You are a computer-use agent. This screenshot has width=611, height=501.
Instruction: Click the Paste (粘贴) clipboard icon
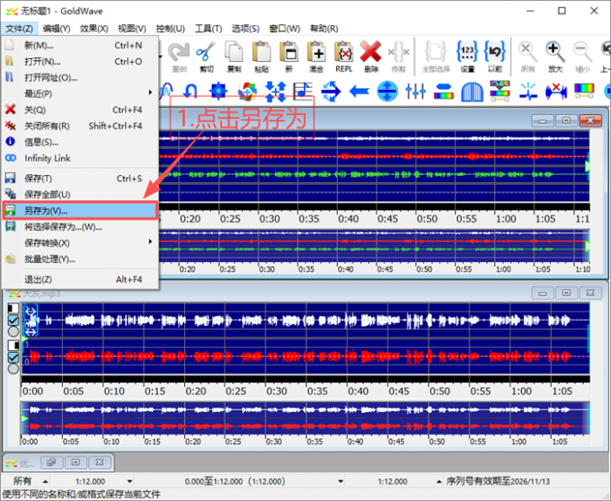click(x=261, y=57)
